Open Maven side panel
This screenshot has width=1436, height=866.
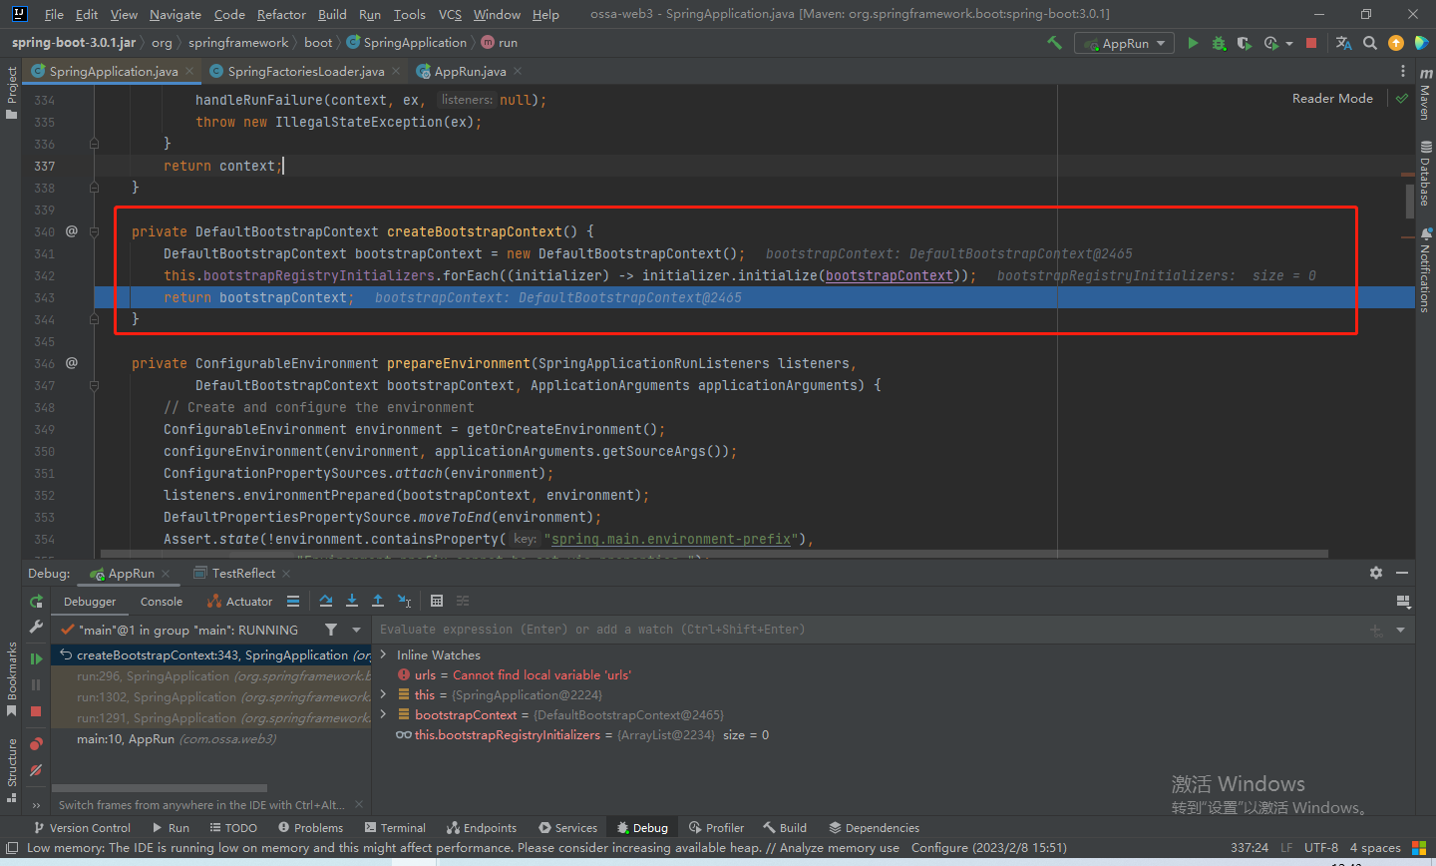pos(1425,94)
